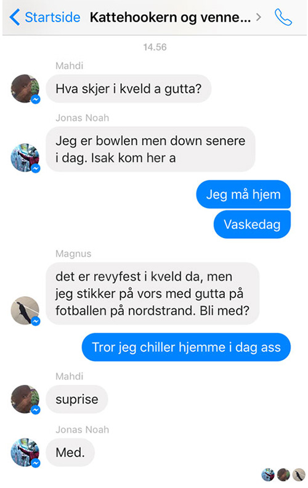308x488 pixels.
Task: Tap middle seen-by avatar at bottom right
Action: click(x=283, y=475)
